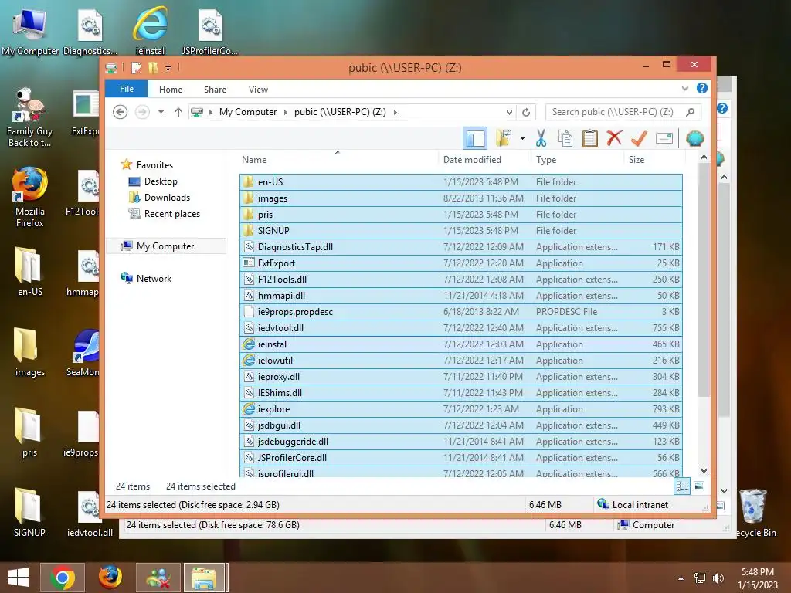Click the Back navigation arrow

(x=120, y=112)
